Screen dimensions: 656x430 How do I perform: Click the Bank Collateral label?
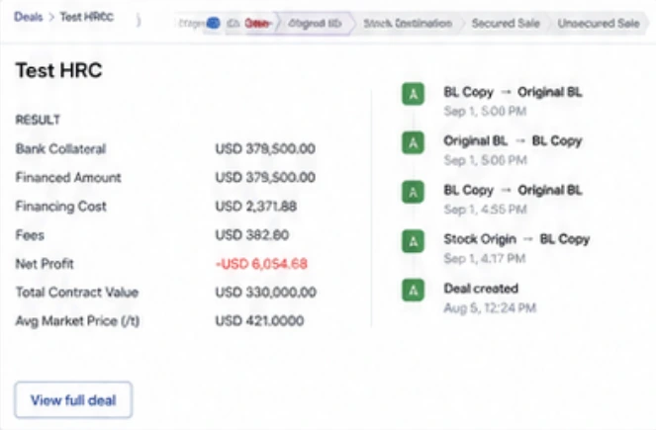click(x=60, y=148)
